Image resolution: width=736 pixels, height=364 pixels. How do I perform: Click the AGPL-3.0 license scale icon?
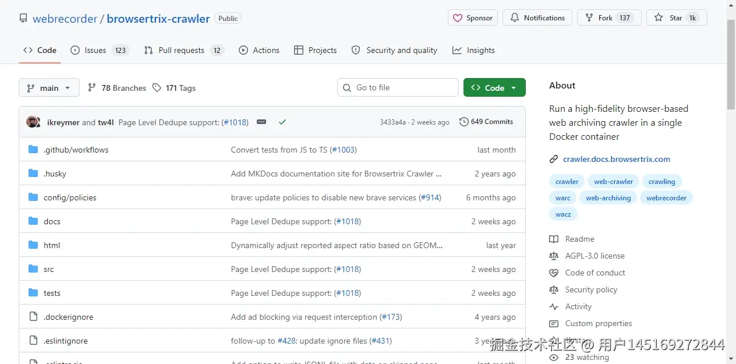554,256
